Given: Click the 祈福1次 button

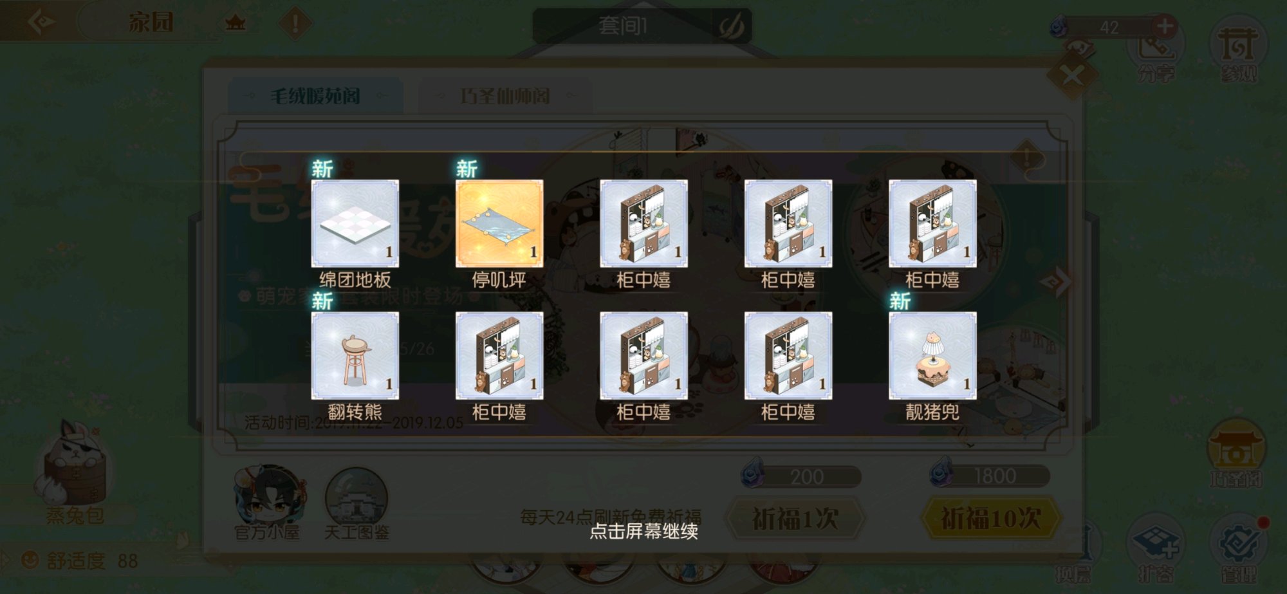Looking at the screenshot, I should click(x=795, y=519).
